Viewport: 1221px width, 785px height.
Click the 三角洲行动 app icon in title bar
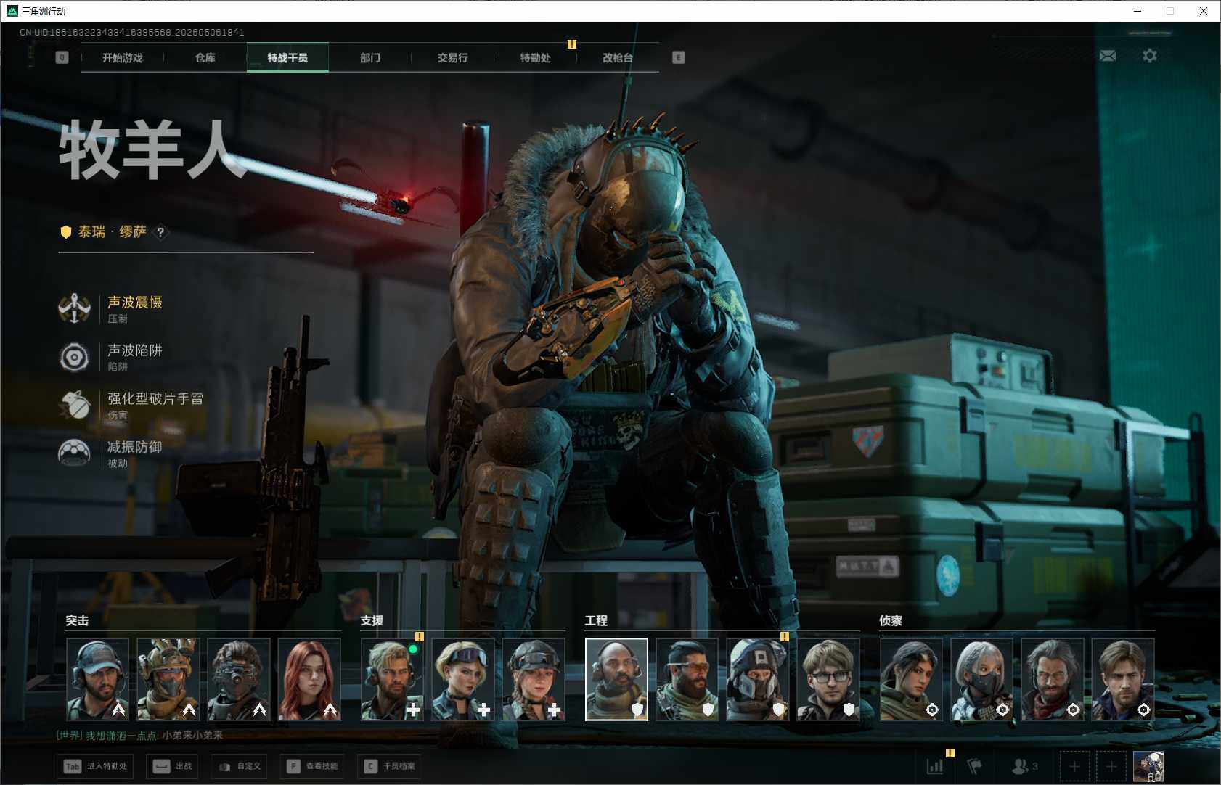tap(12, 11)
